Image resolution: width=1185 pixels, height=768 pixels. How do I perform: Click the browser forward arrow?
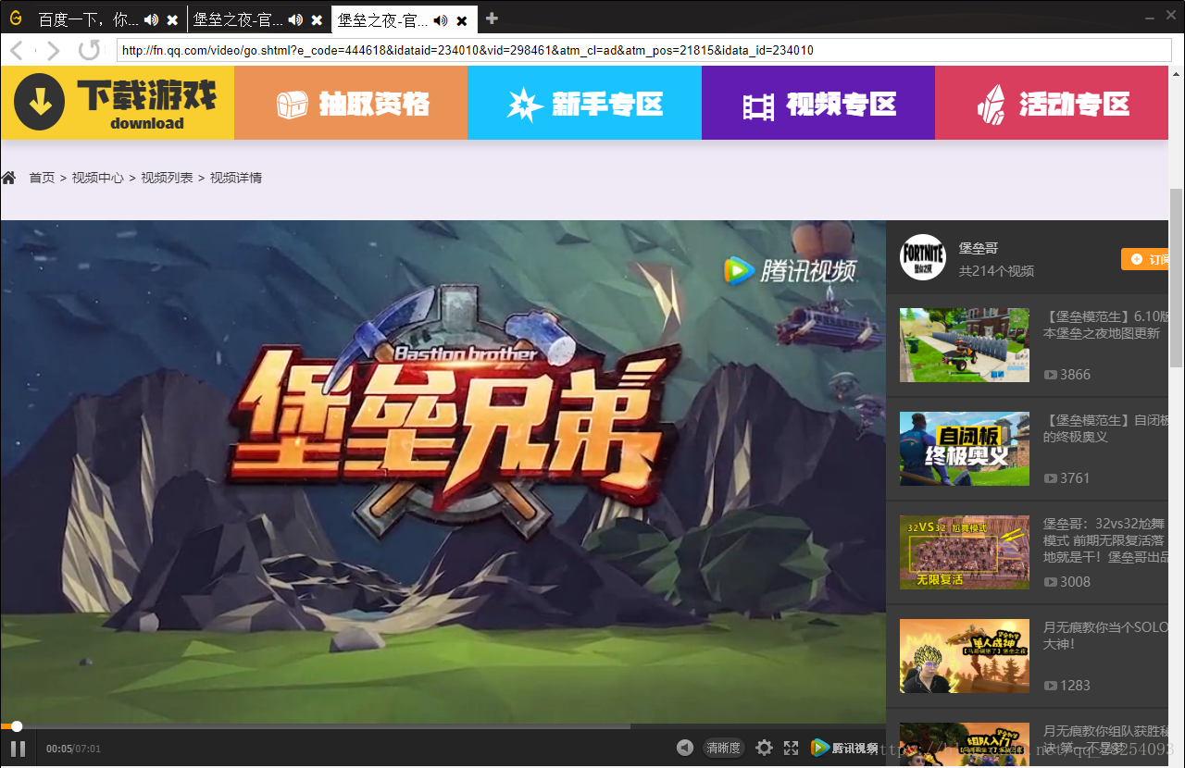(53, 50)
